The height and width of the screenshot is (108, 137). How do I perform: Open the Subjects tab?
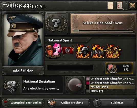(114, 103)
